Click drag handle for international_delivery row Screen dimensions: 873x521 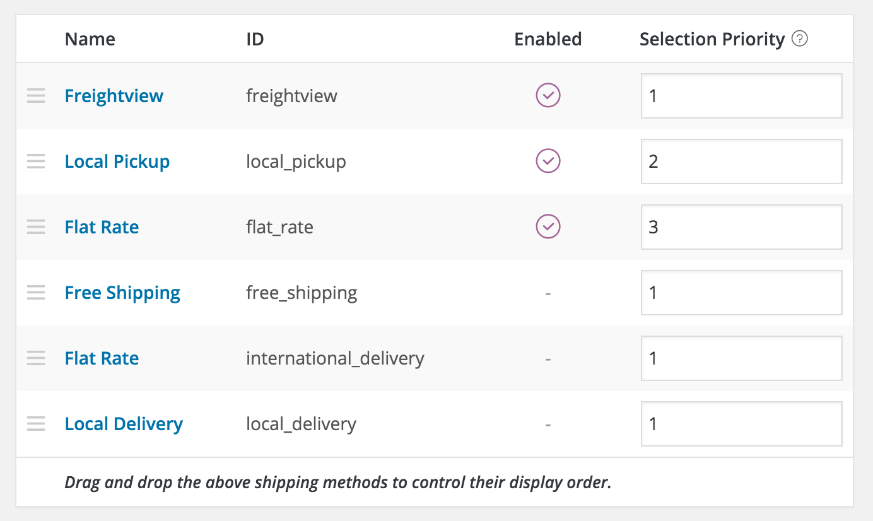point(36,358)
